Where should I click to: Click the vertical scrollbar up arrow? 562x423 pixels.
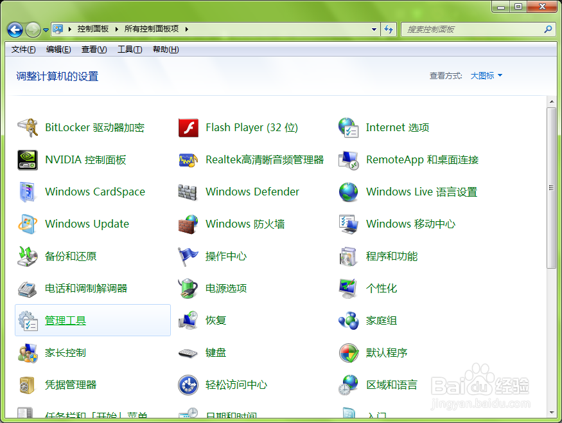pyautogui.click(x=552, y=102)
